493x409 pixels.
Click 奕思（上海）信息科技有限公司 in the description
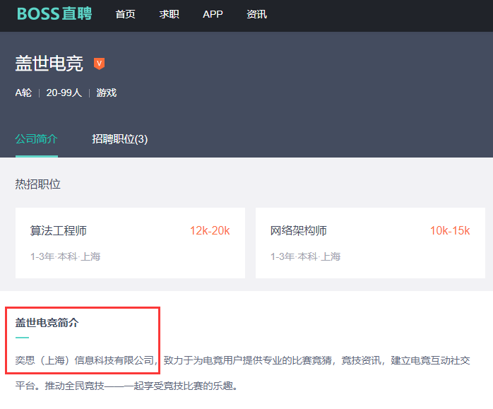coord(86,360)
